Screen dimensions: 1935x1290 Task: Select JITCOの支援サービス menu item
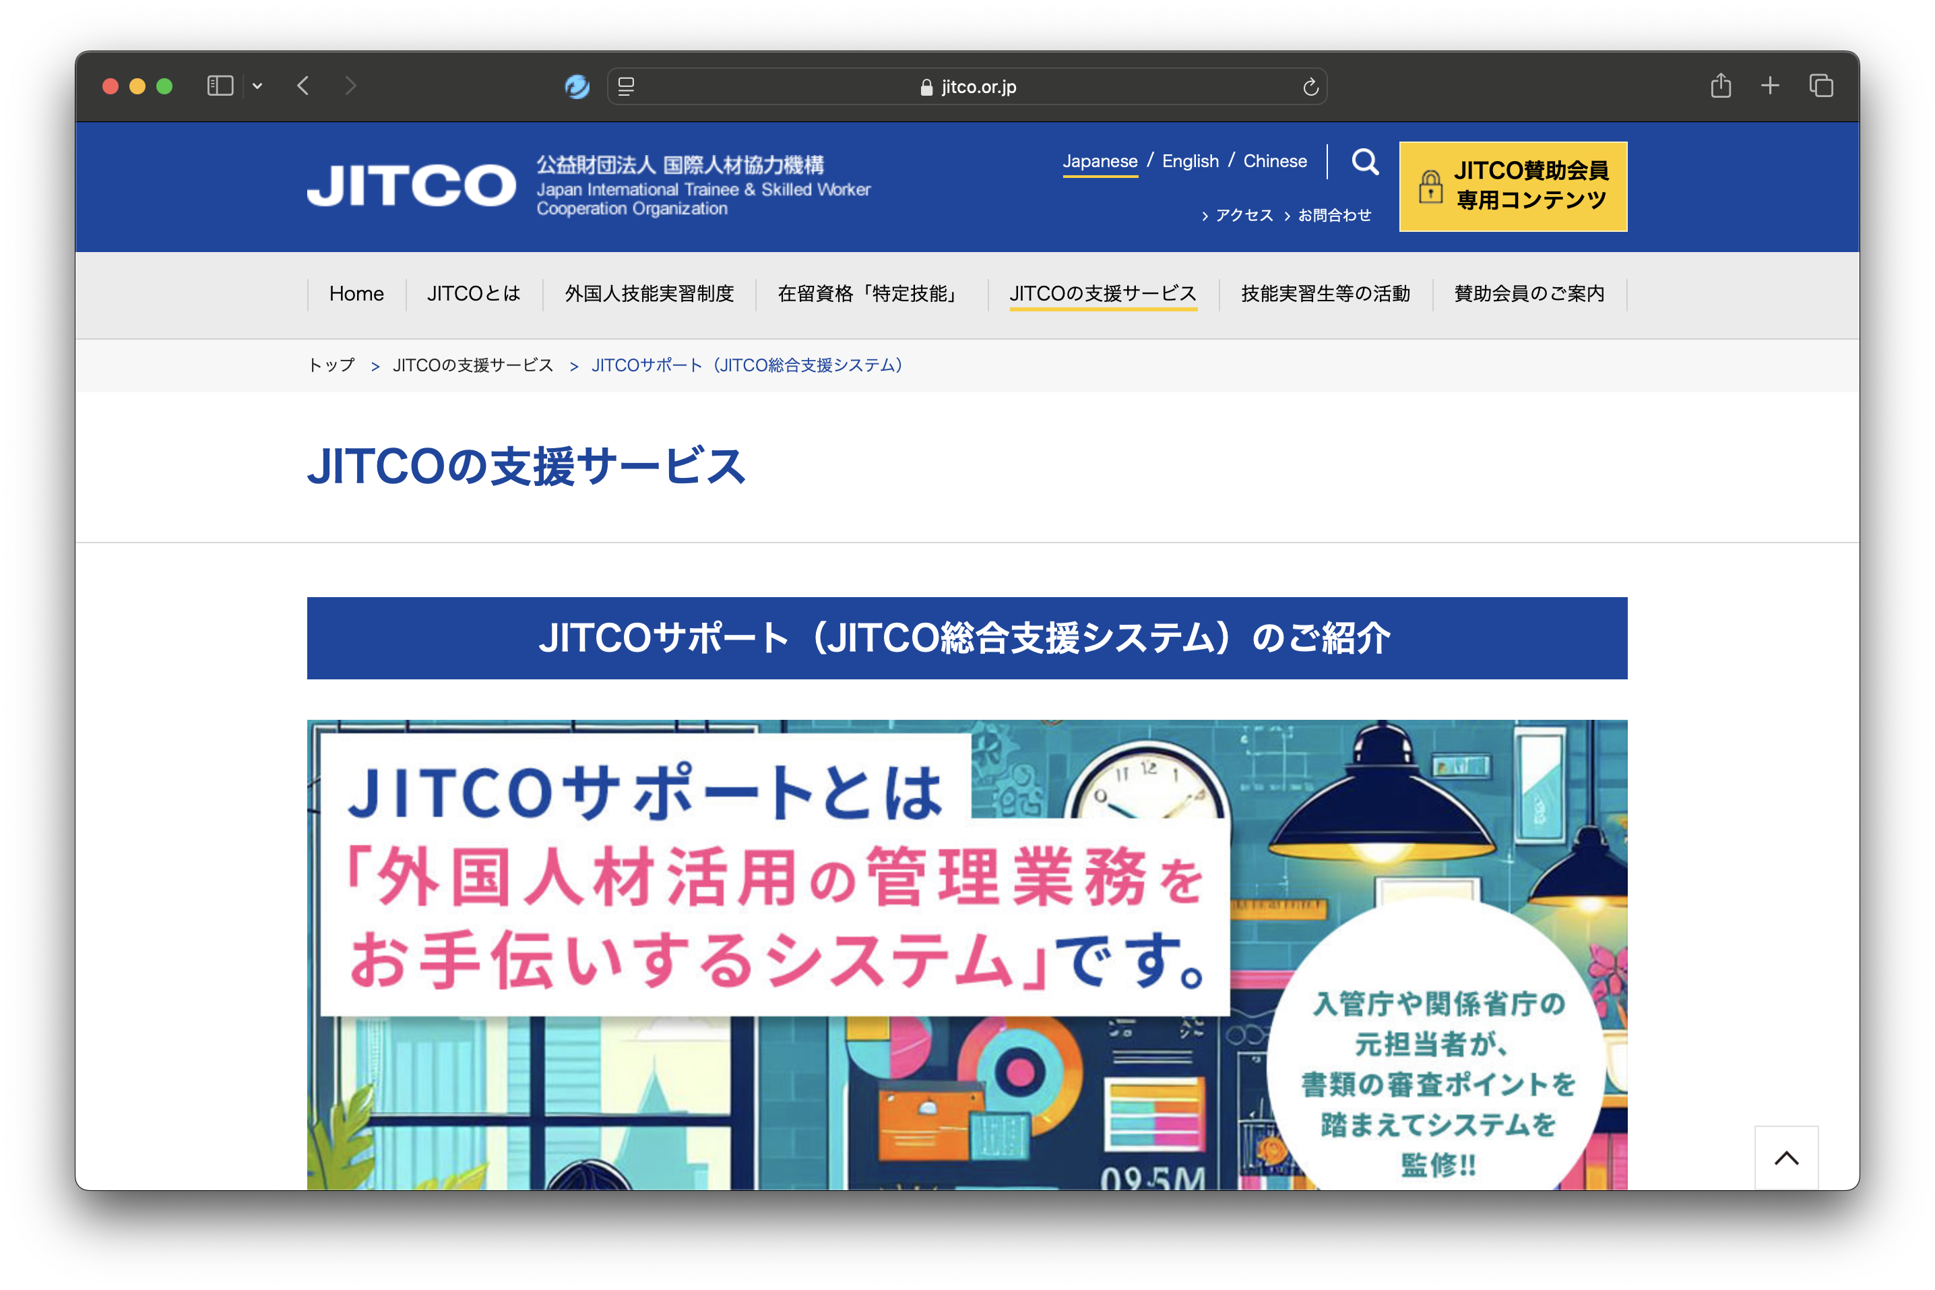[x=1103, y=294]
